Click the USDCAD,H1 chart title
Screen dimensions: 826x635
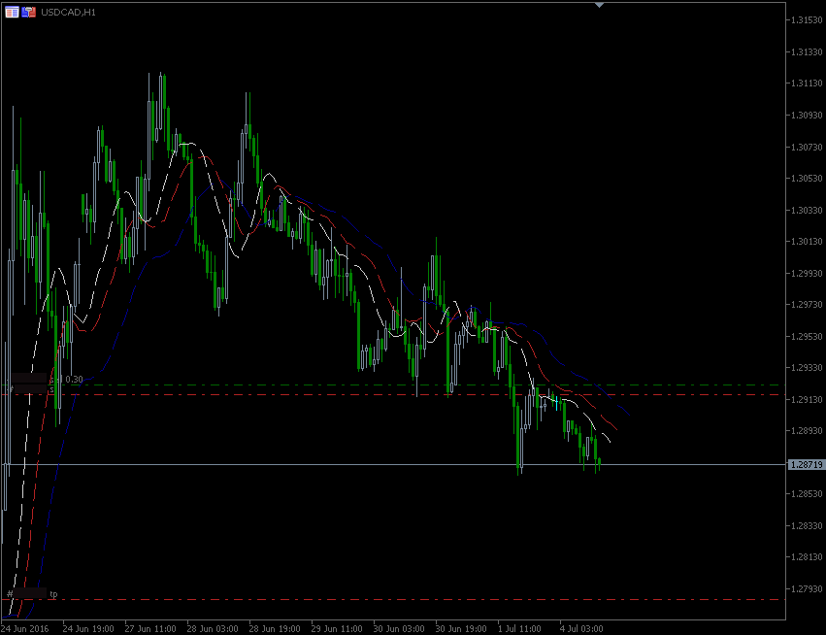(69, 12)
